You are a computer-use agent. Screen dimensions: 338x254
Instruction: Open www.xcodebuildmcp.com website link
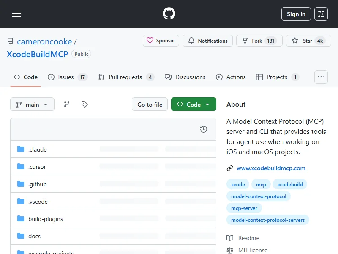tap(271, 168)
